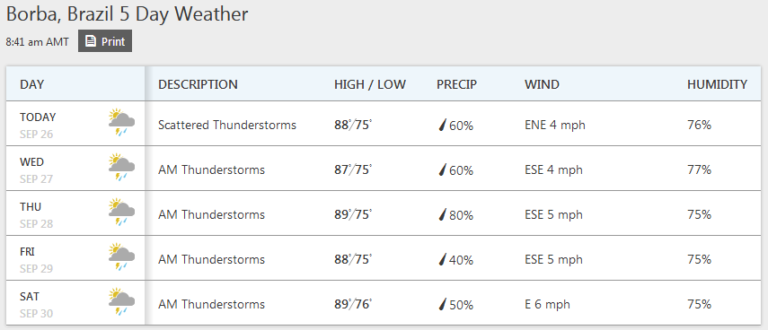Select the Scattered Thunderstorms description
The height and width of the screenshot is (330, 768).
coord(227,126)
